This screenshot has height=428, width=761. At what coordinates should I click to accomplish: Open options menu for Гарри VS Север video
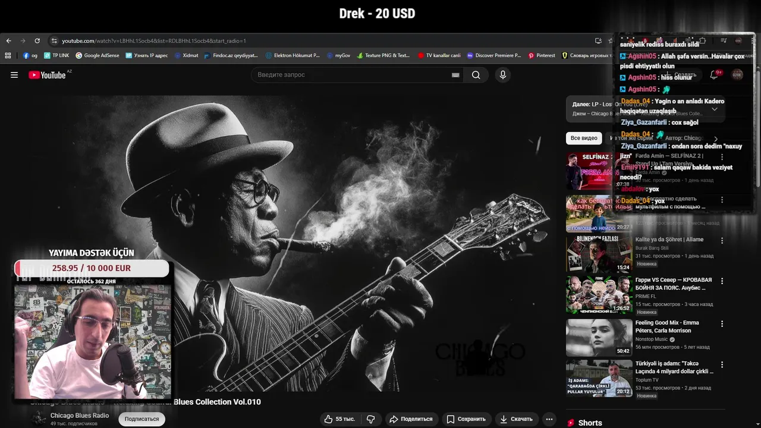[722, 281]
